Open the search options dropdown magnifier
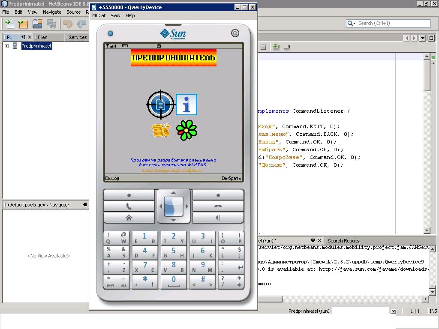The width and height of the screenshot is (439, 329). 351,24
